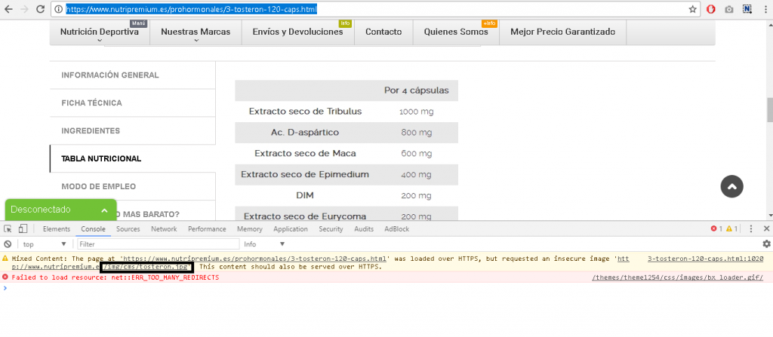The image size is (773, 337).
Task: Open Envíos y Devoluciones page
Action: pos(297,32)
